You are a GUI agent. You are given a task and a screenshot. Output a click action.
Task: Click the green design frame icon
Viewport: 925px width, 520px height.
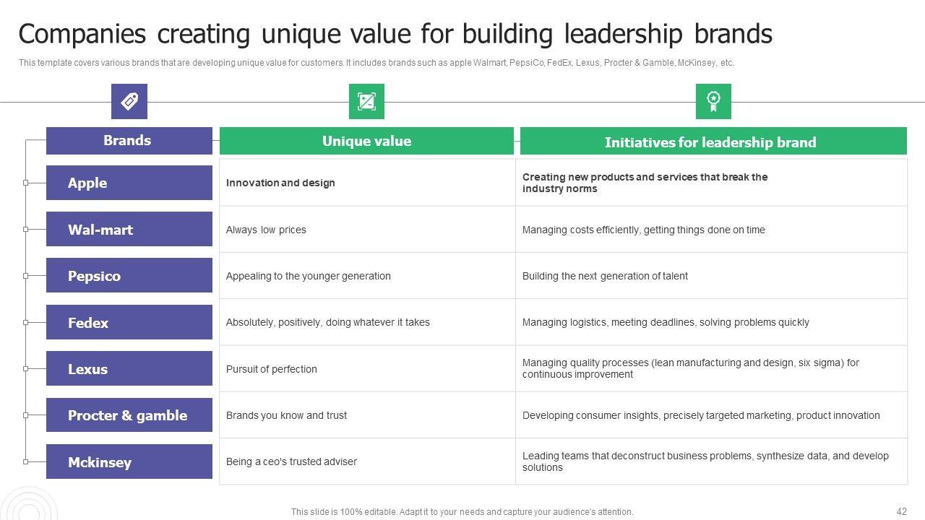click(366, 101)
